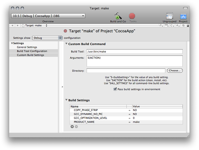
Task: Select General Settings in sidebar
Action: [x=27, y=47]
